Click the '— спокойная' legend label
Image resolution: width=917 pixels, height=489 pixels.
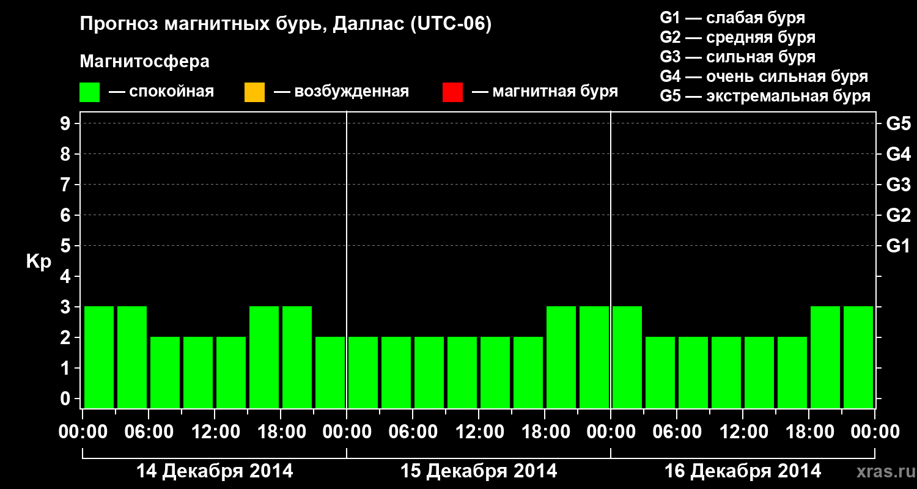coord(161,92)
